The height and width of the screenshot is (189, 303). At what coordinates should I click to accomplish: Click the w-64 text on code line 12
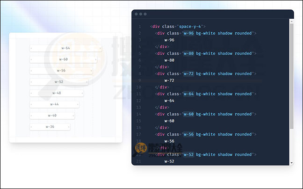point(169,101)
